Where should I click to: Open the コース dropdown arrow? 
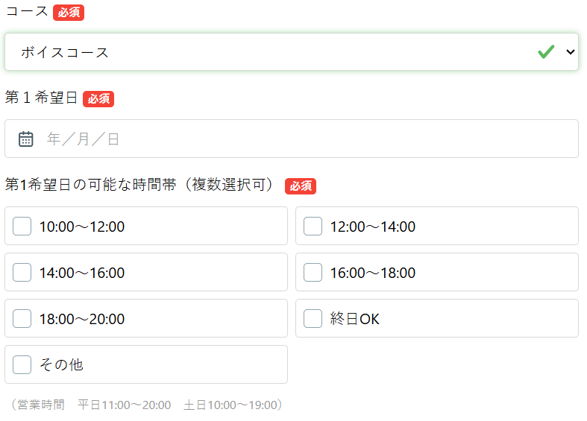point(571,52)
